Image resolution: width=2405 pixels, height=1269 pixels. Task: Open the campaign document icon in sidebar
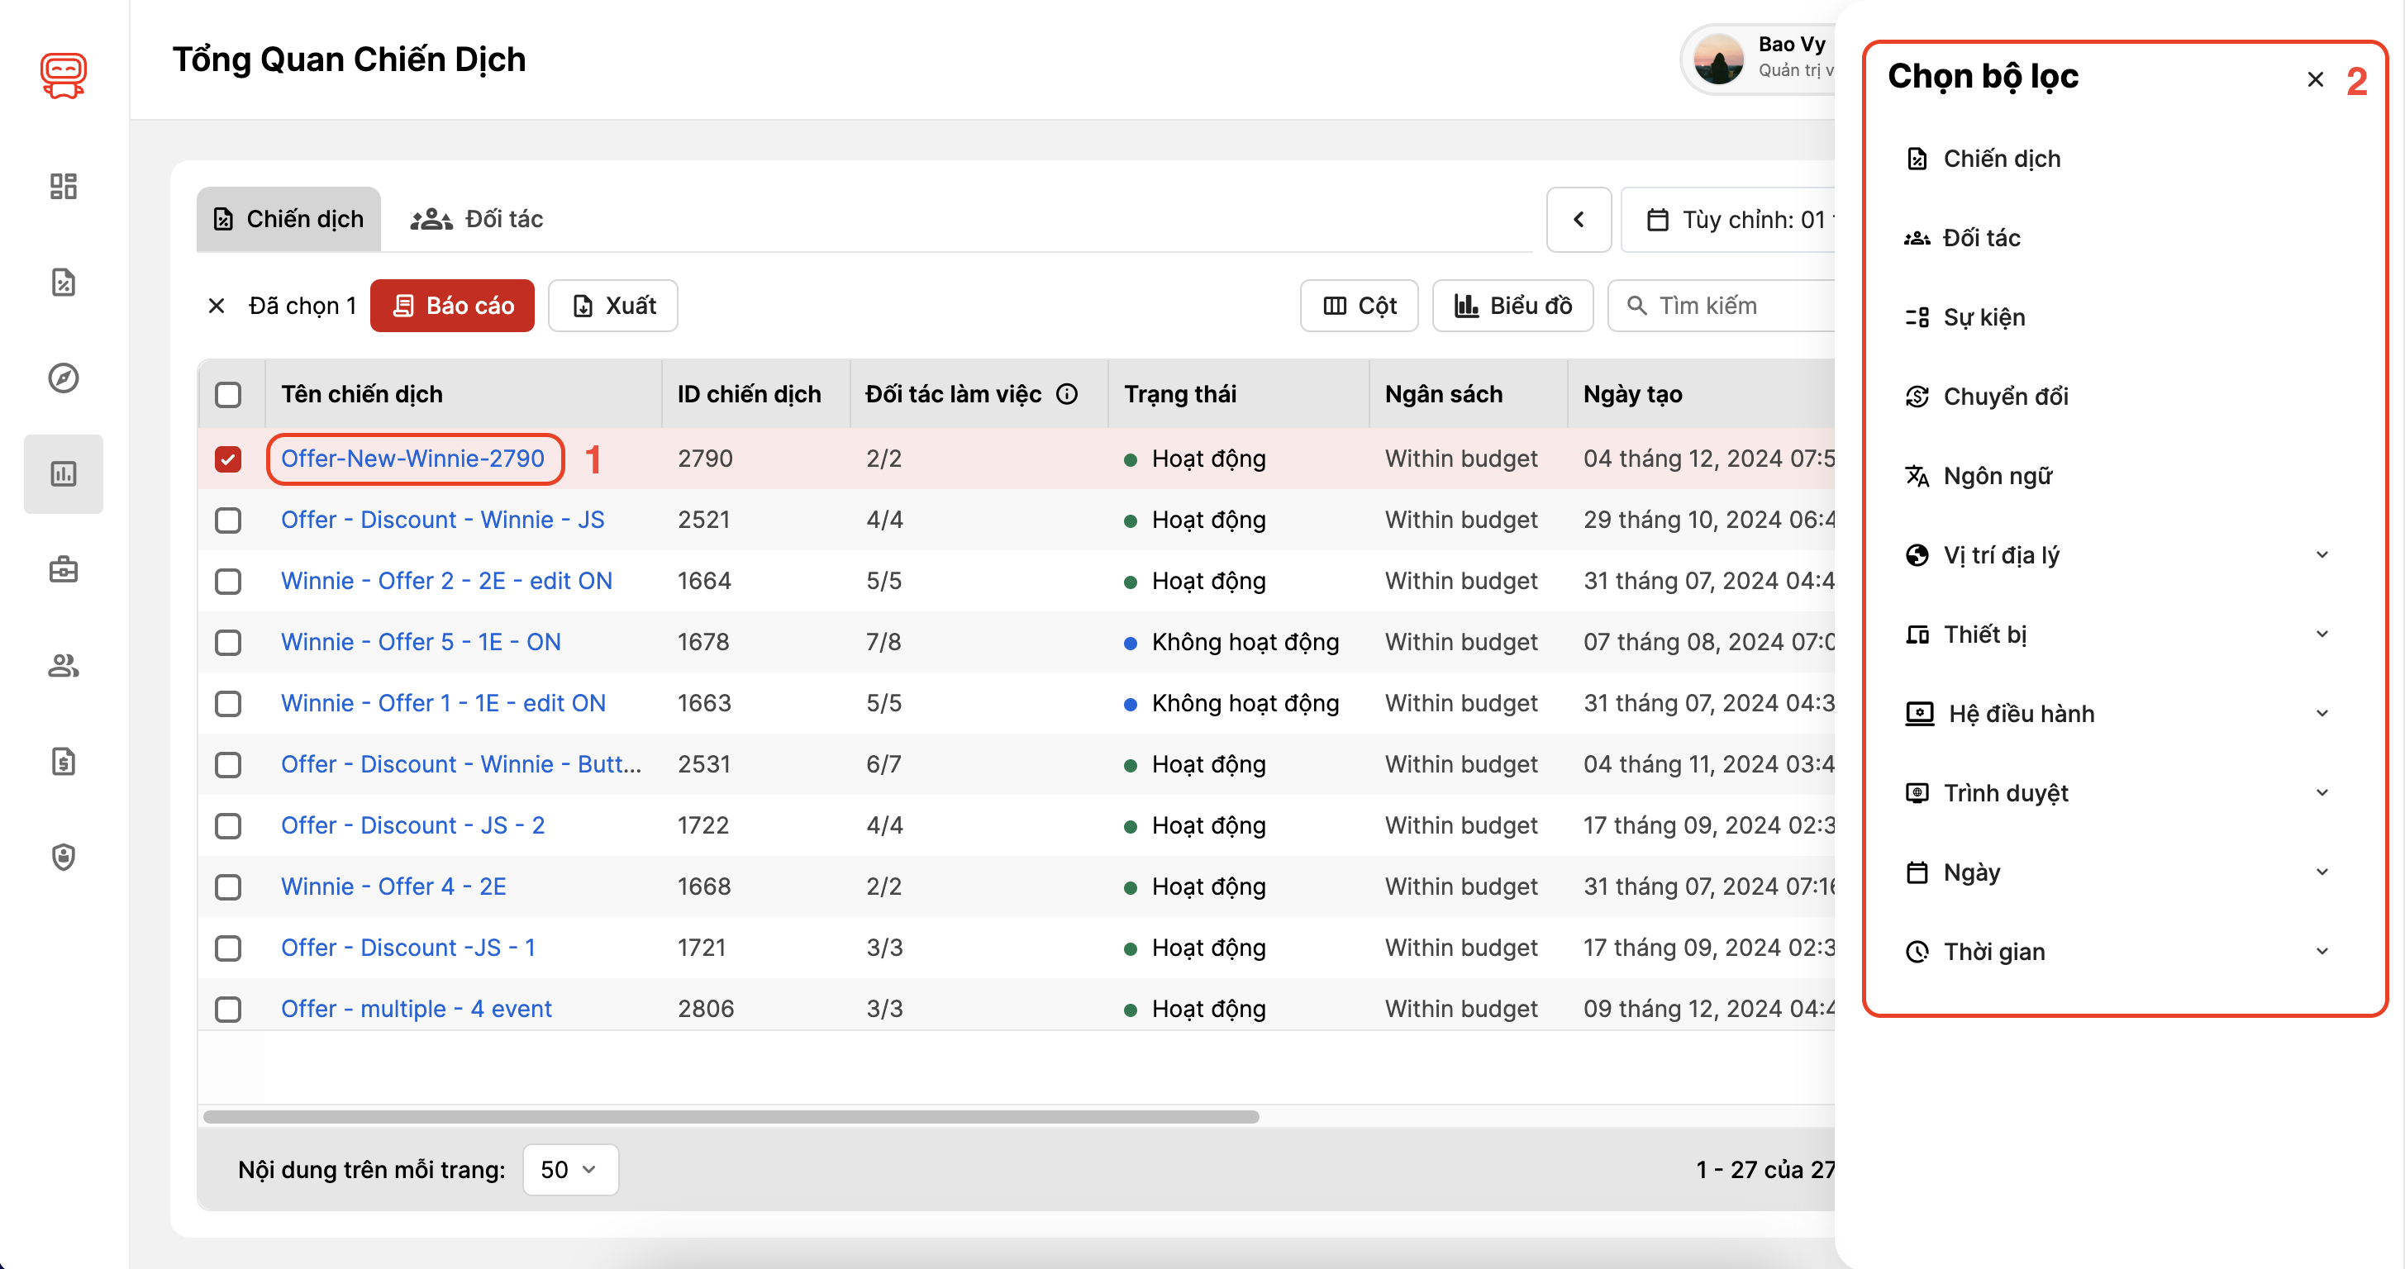(64, 282)
